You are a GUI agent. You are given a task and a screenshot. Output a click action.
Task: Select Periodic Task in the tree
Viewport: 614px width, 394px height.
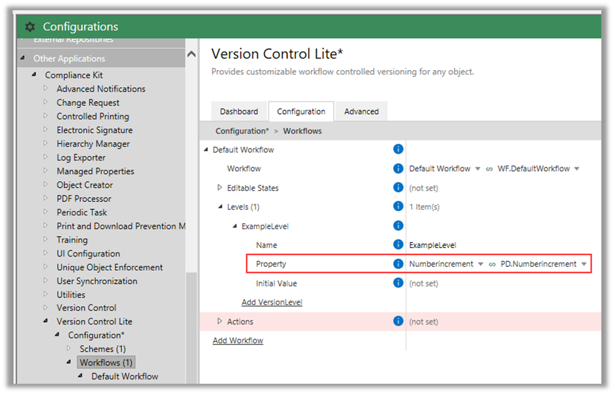[x=82, y=212]
